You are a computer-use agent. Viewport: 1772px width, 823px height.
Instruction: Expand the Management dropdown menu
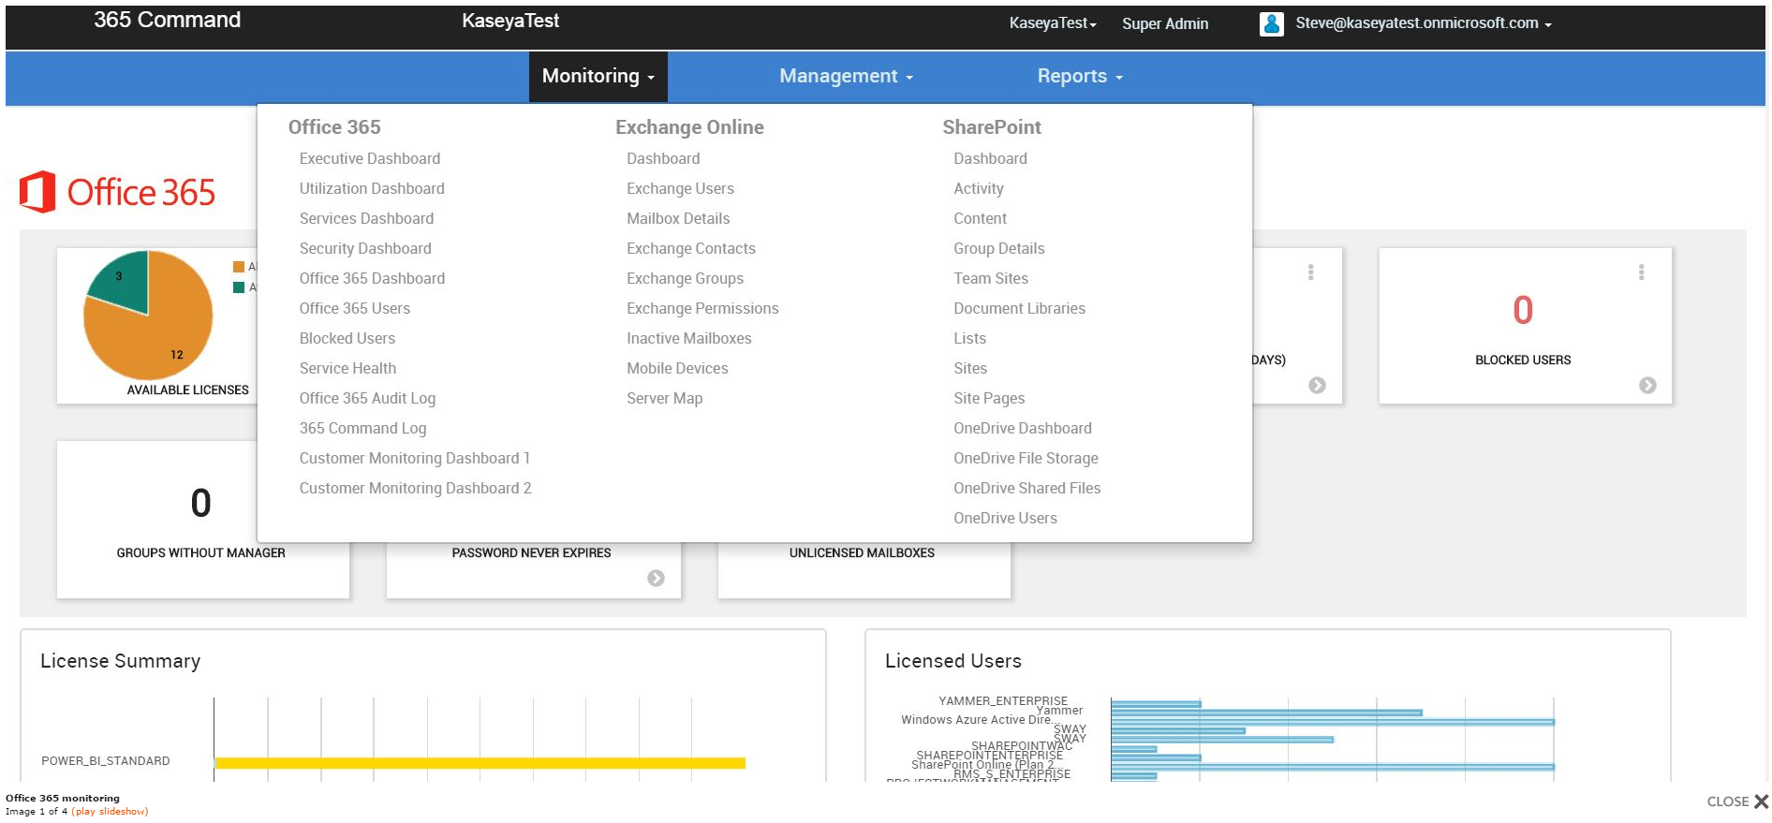(x=846, y=76)
